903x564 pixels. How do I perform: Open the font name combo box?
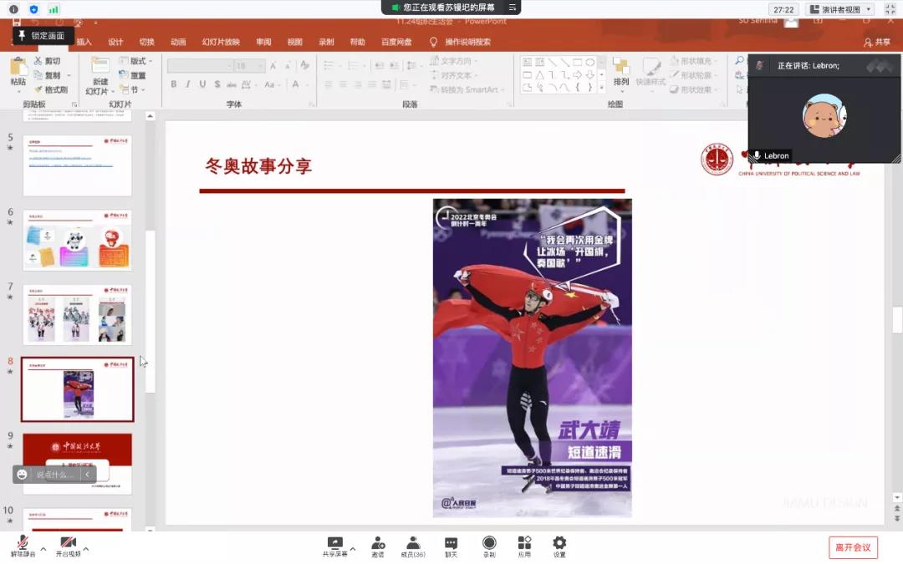click(200, 66)
